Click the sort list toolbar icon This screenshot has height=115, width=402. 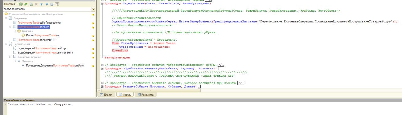52,4
